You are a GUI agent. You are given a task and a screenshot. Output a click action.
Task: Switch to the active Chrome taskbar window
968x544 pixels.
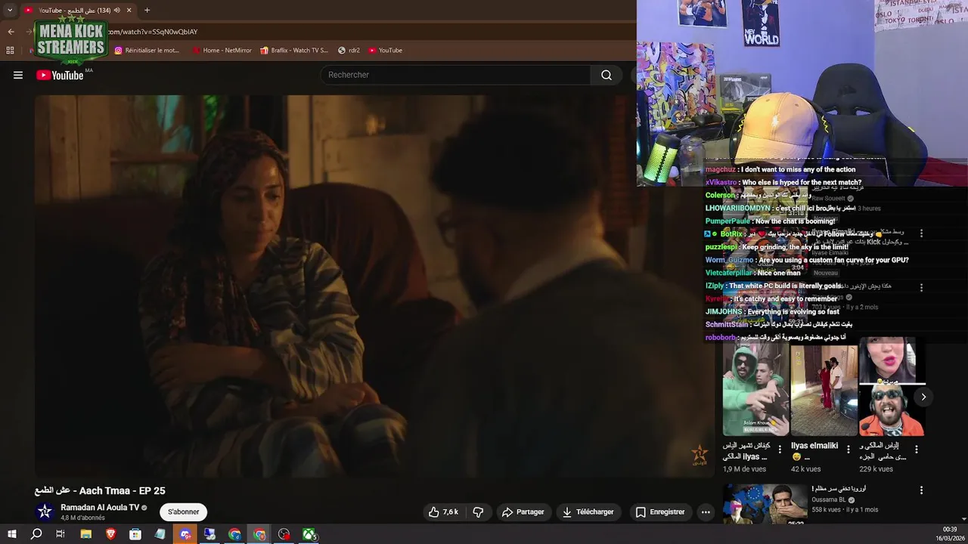pos(259,534)
